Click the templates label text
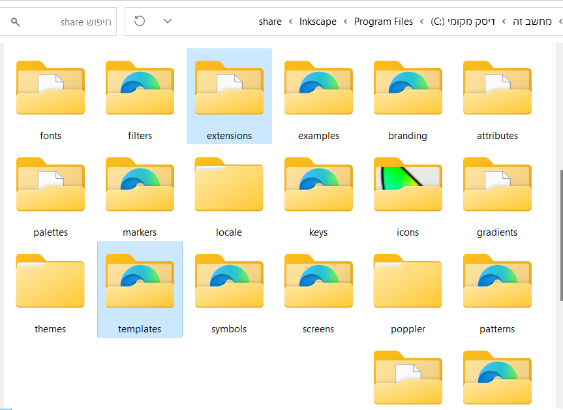This screenshot has height=410, width=563. [x=140, y=329]
